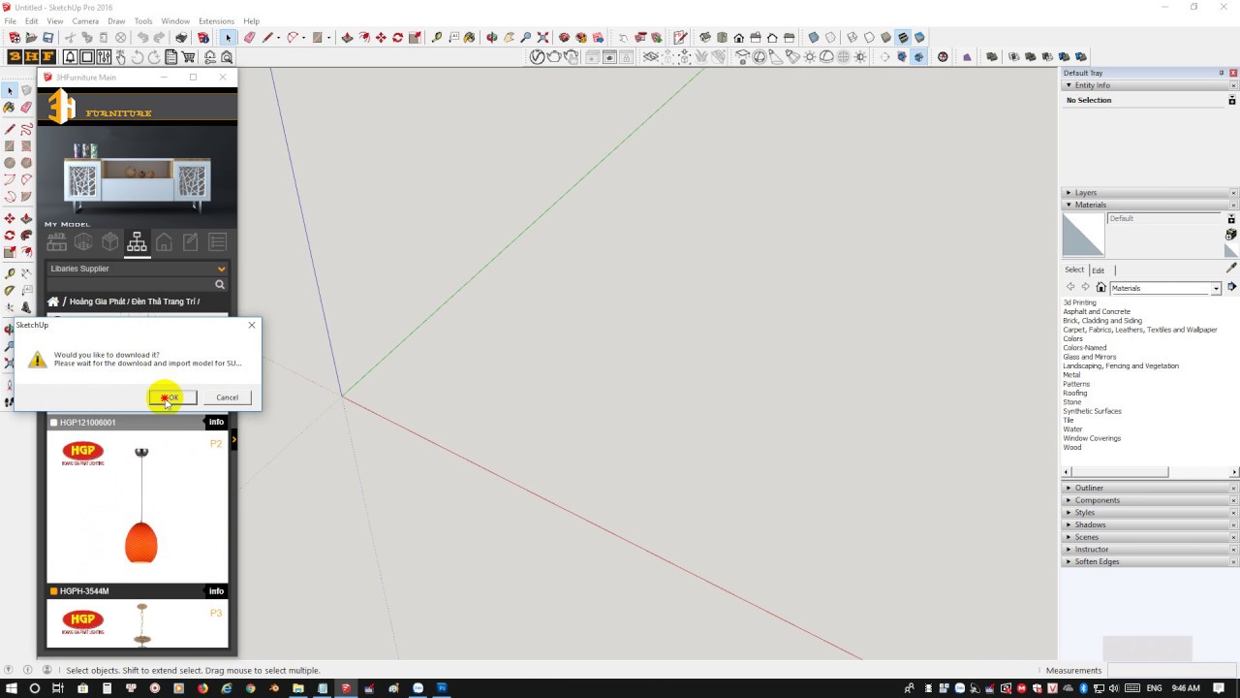1240x698 pixels.
Task: Click info button for HGP121006001
Action: (x=216, y=422)
